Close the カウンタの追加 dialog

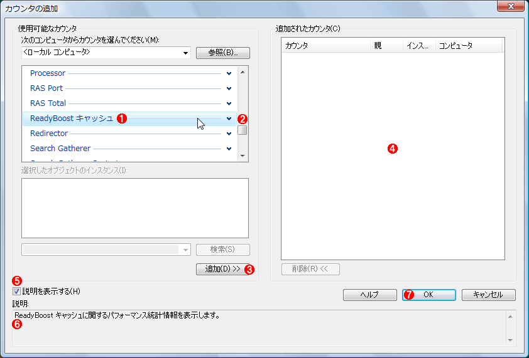[x=511, y=6]
